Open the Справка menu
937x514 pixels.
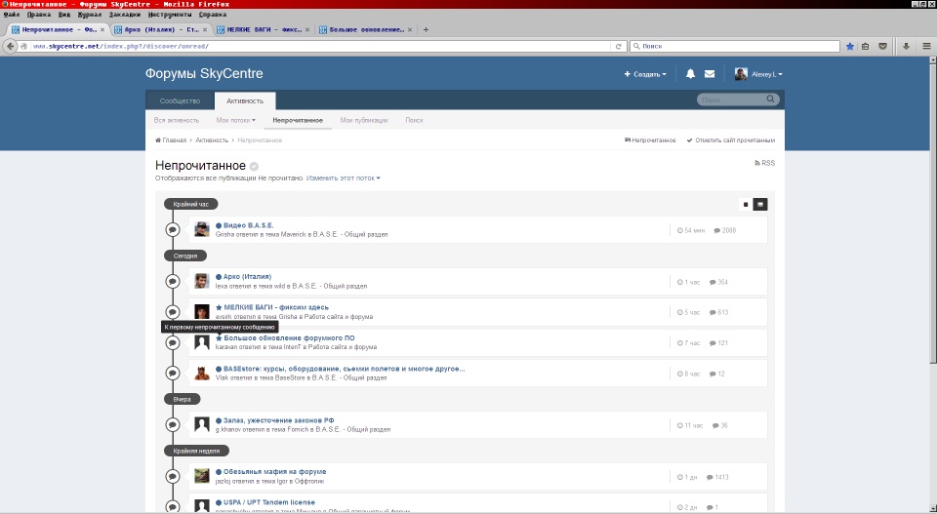(x=212, y=15)
